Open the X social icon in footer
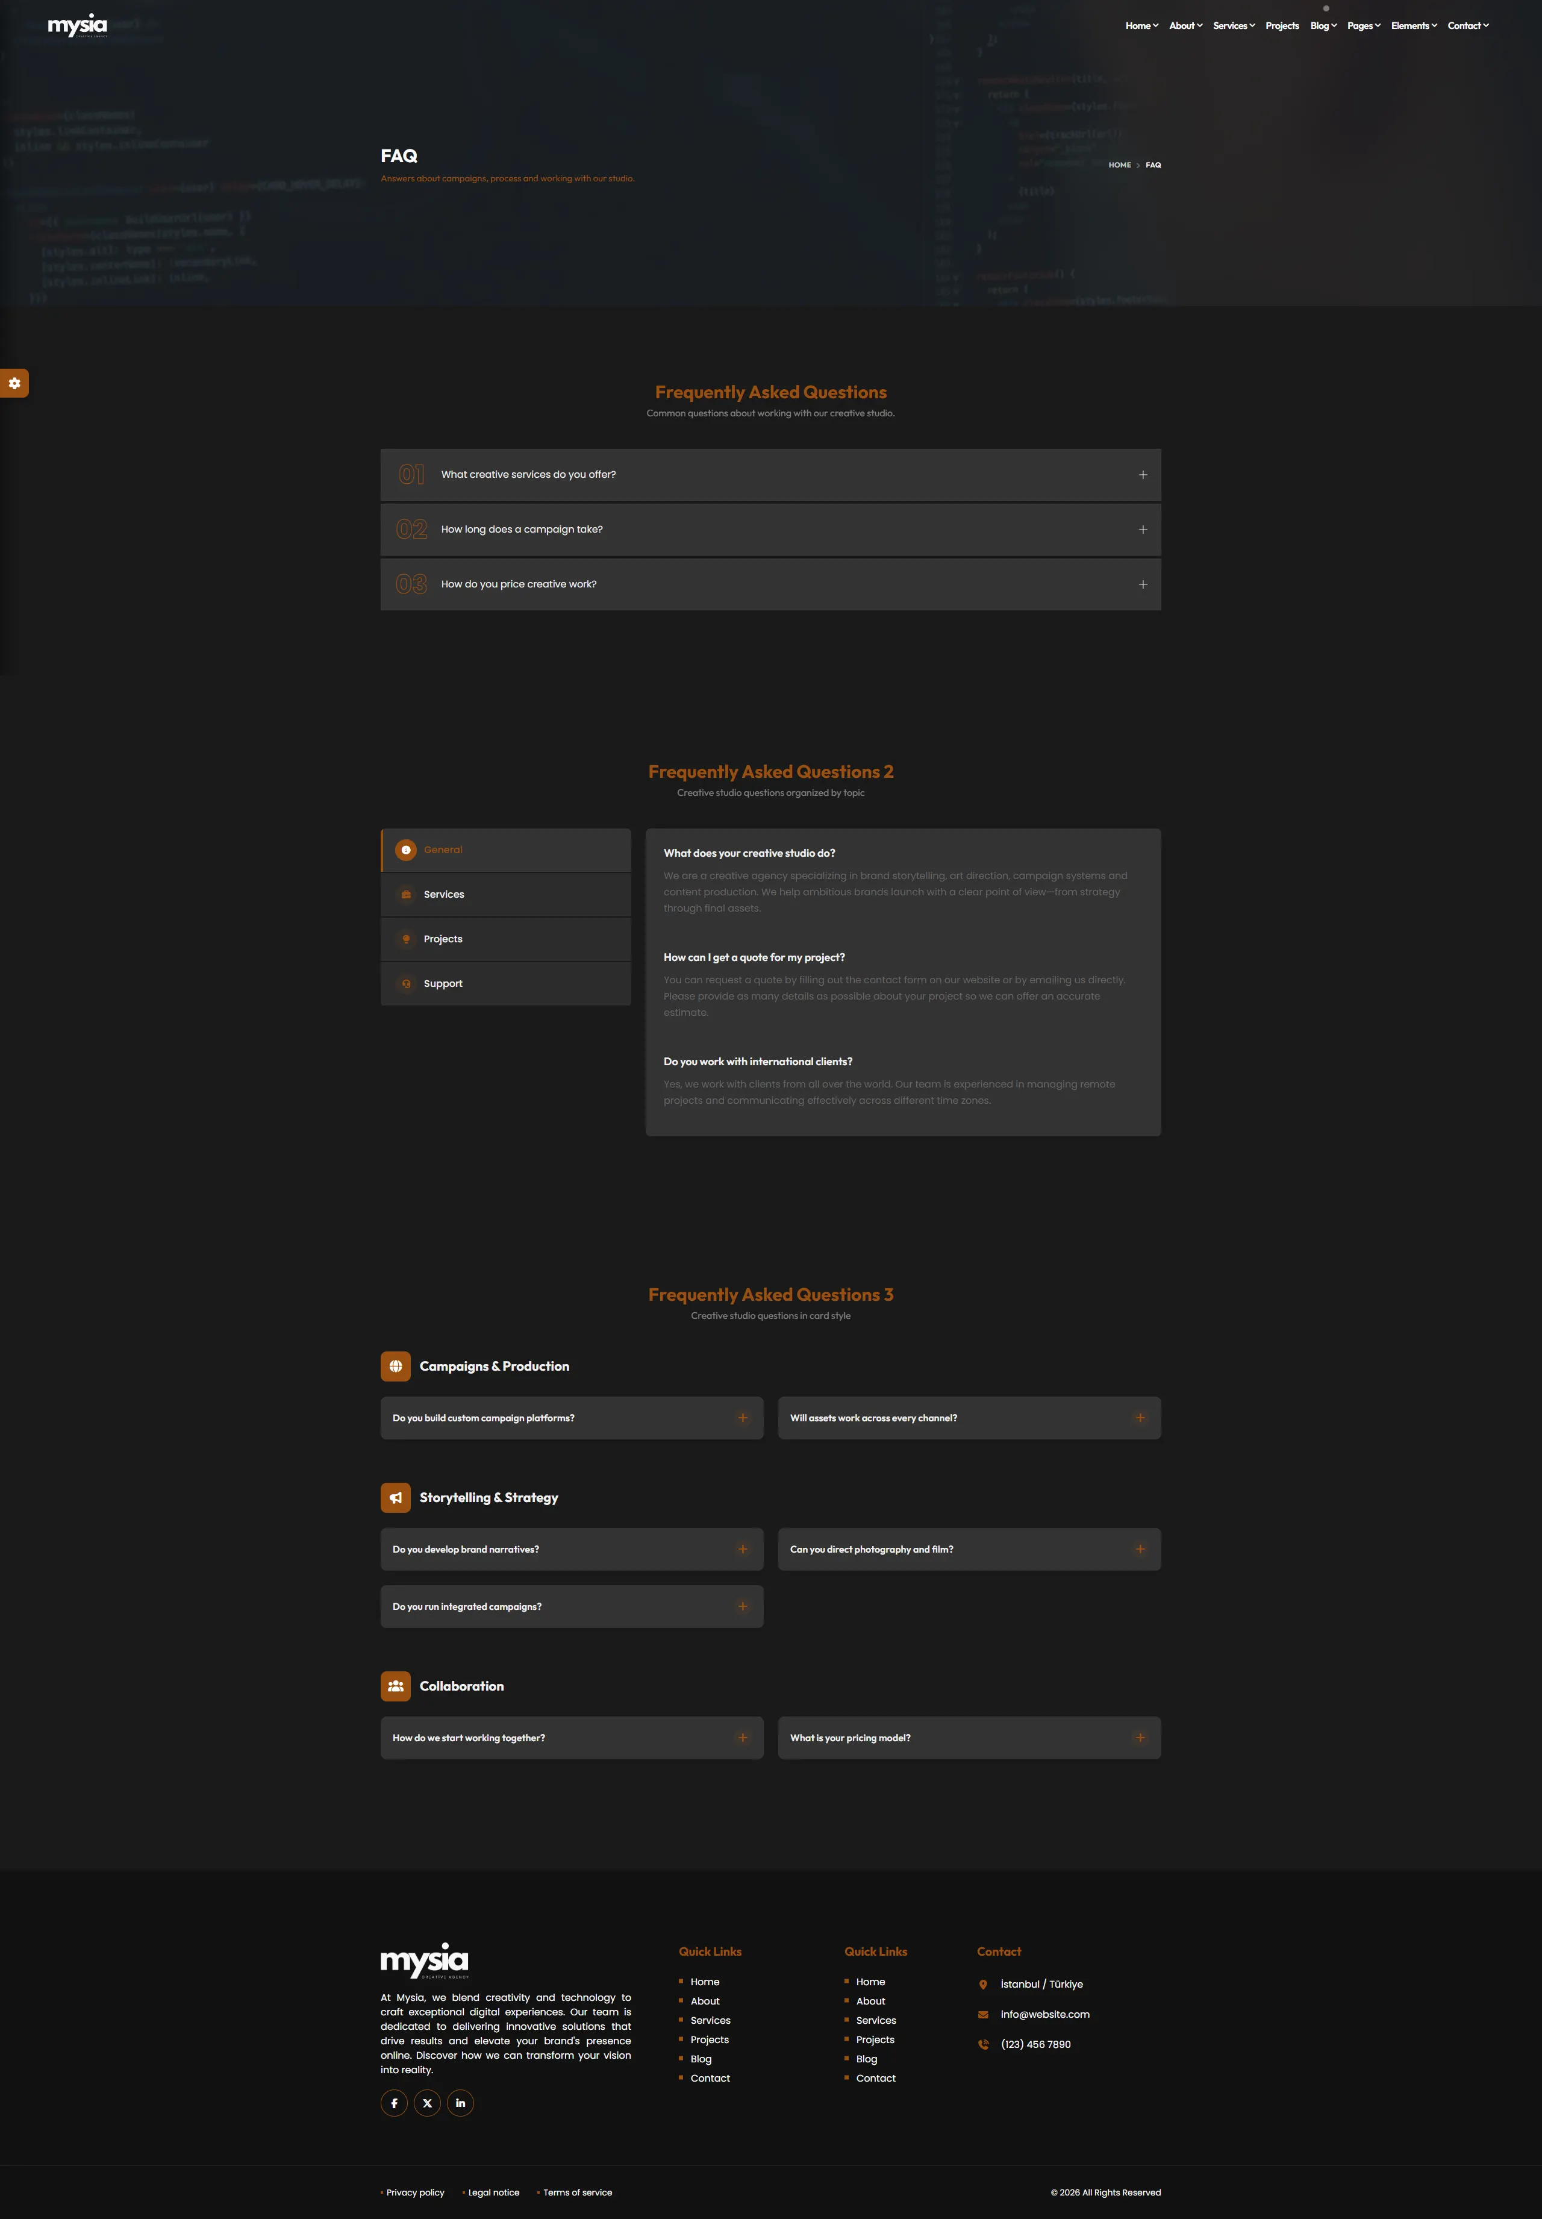Screen dimensions: 1542x2219 pos(427,2103)
